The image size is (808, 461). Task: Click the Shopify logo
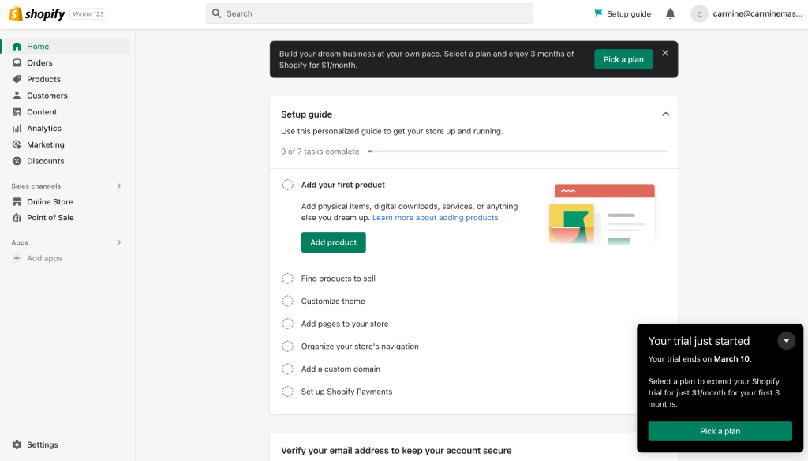(x=37, y=14)
